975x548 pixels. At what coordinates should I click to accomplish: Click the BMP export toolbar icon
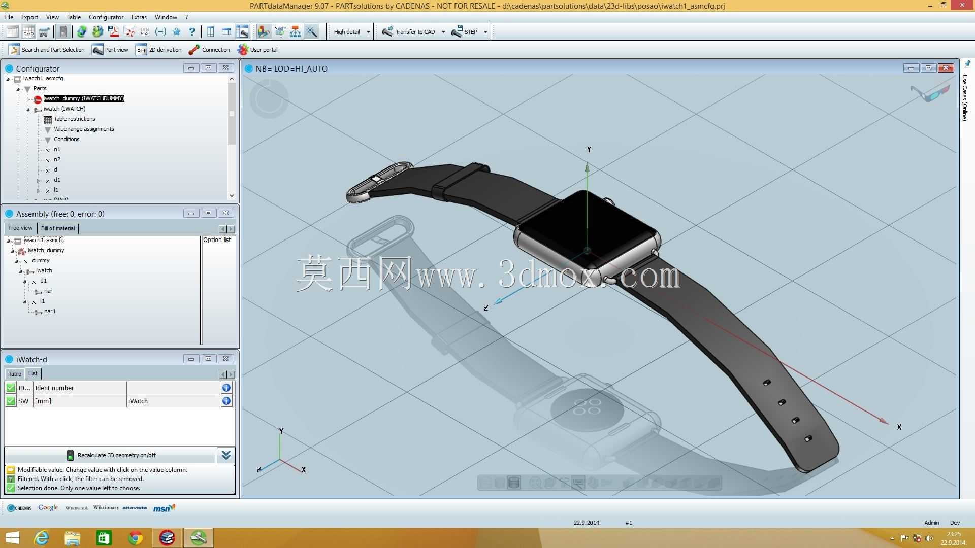[x=28, y=32]
